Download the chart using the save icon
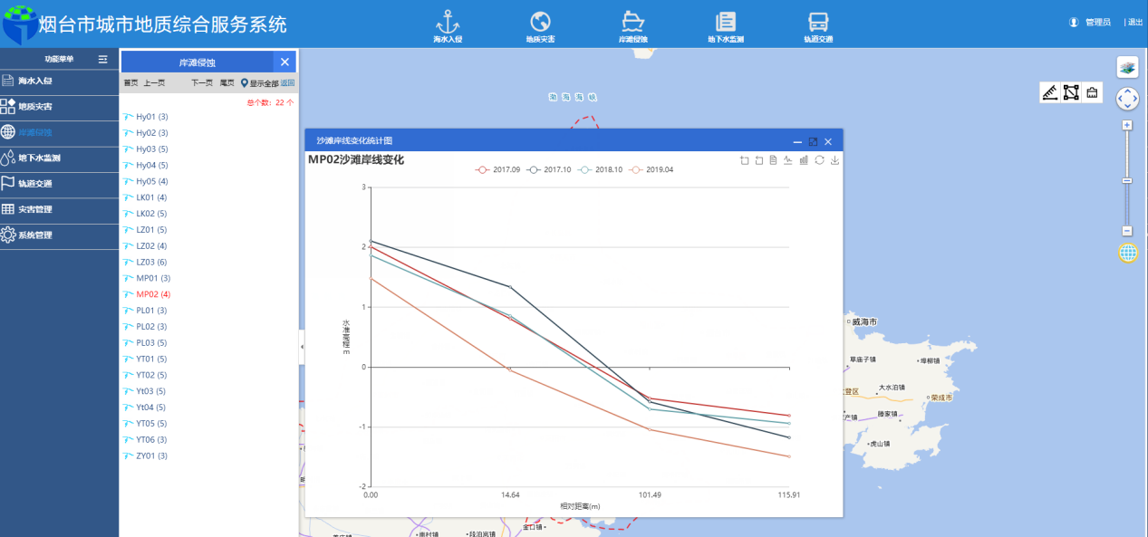1148x537 pixels. click(834, 159)
